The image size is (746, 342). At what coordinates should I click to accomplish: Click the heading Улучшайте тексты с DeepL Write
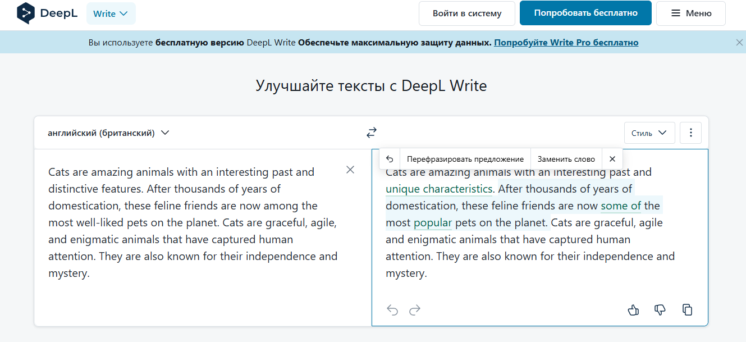(x=371, y=85)
